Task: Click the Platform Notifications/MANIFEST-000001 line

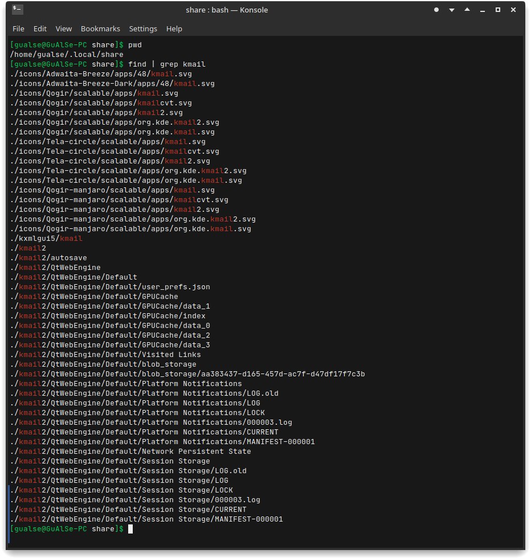Action: pyautogui.click(x=163, y=442)
